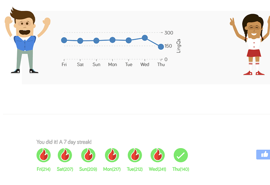Click the 7 day streak message

[x=64, y=142]
